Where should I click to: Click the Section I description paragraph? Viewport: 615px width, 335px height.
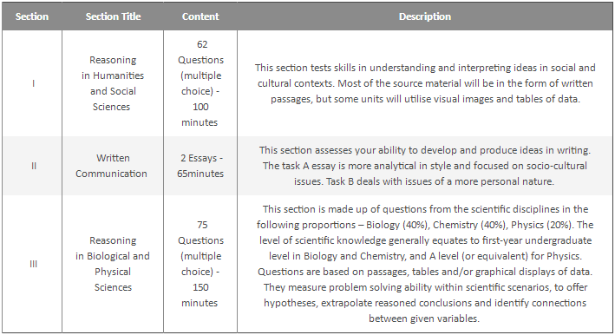coord(425,83)
